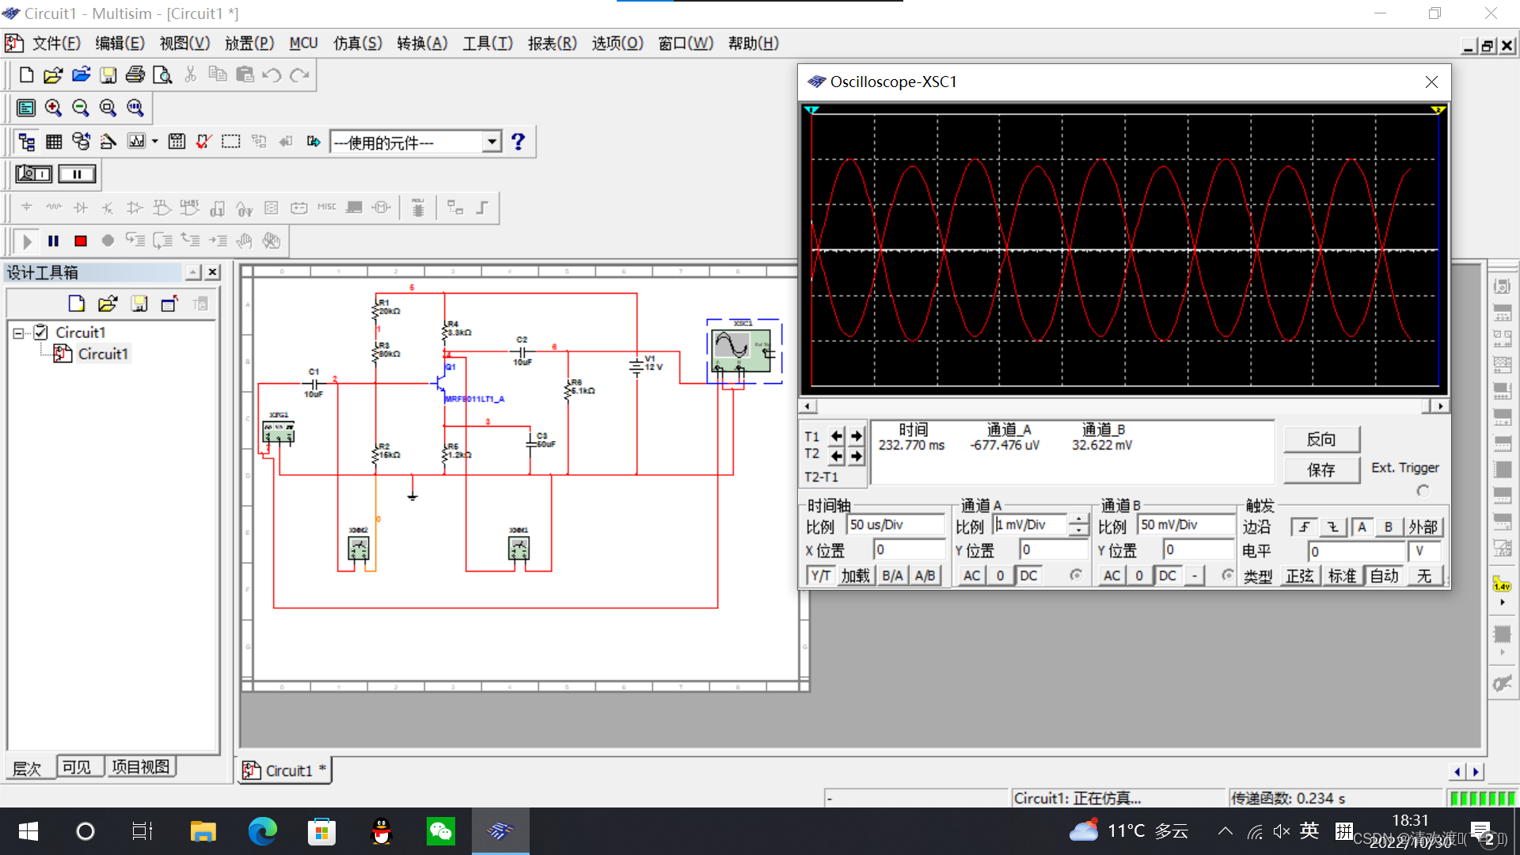
Task: Select rising edge trigger button
Action: click(x=1305, y=527)
